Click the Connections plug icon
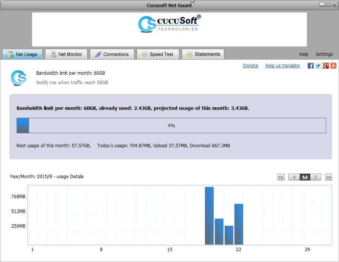The height and width of the screenshot is (262, 339). pyautogui.click(x=97, y=54)
